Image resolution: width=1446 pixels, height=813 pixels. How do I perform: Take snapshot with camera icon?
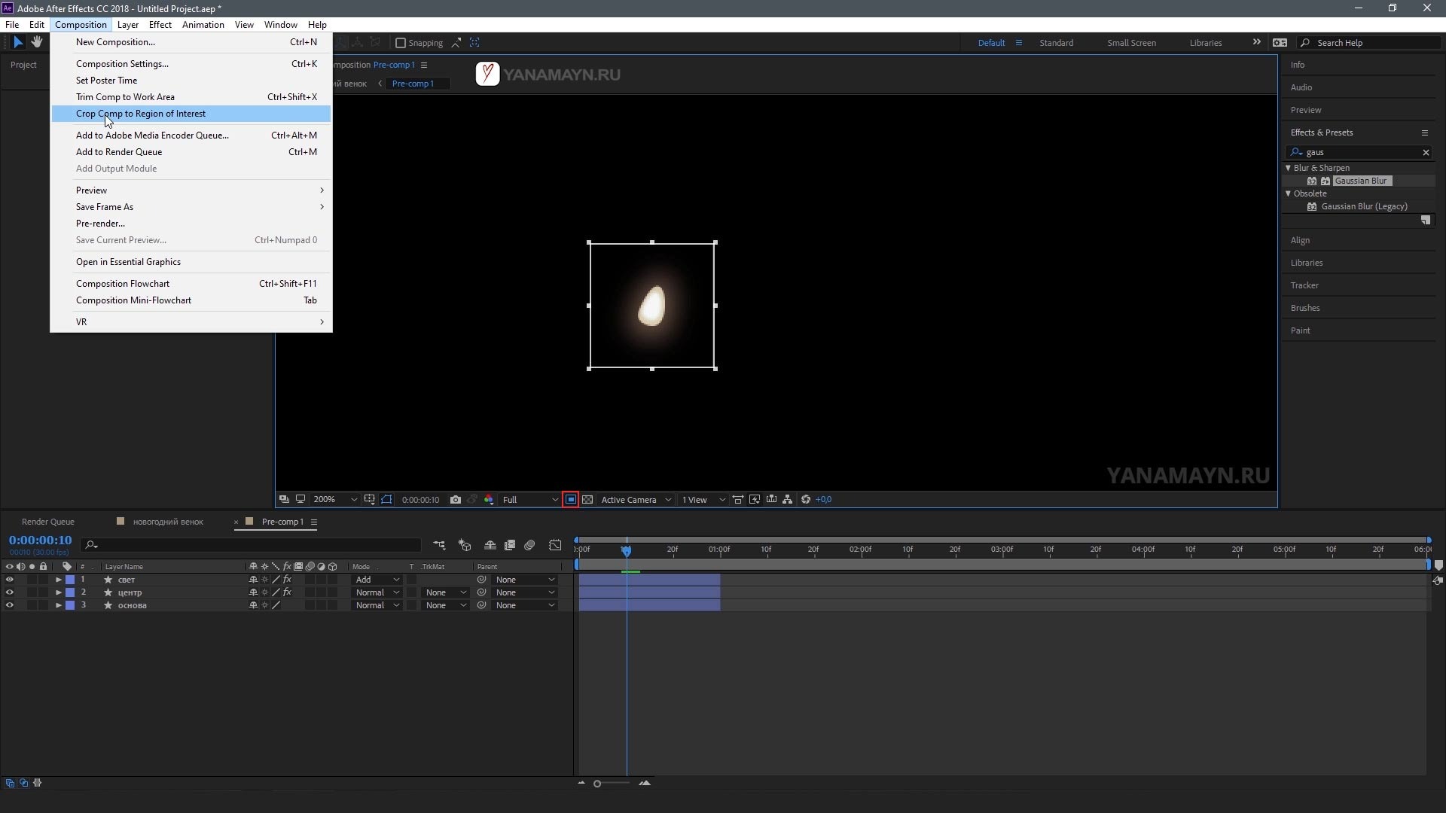tap(455, 500)
